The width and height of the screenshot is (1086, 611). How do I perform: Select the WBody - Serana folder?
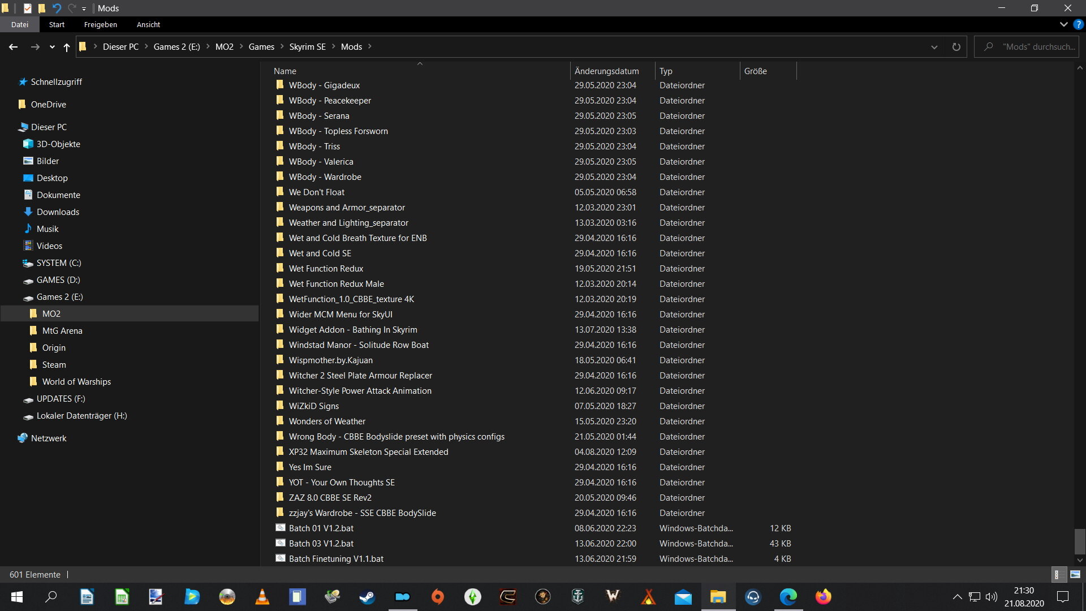(x=319, y=115)
